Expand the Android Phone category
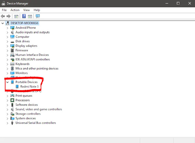The image size is (195, 143). [x=7, y=28]
